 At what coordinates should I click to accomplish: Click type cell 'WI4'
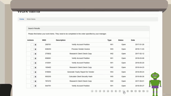112,72
